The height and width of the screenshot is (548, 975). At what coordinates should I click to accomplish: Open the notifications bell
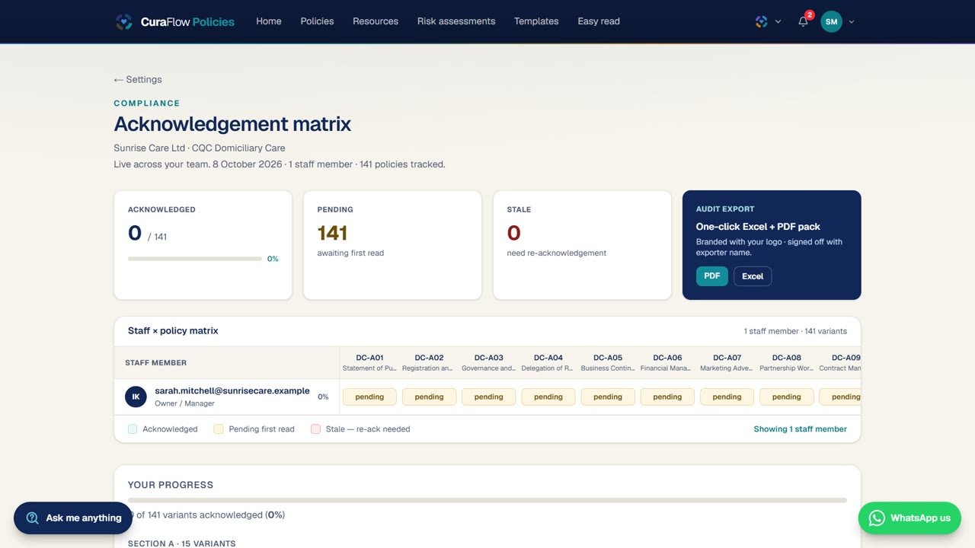click(x=803, y=21)
